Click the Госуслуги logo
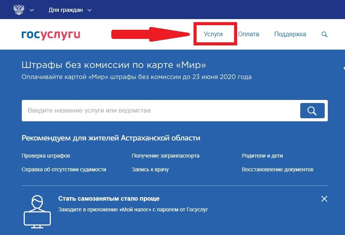Screen dimensions: 345x235 [x=51, y=35]
